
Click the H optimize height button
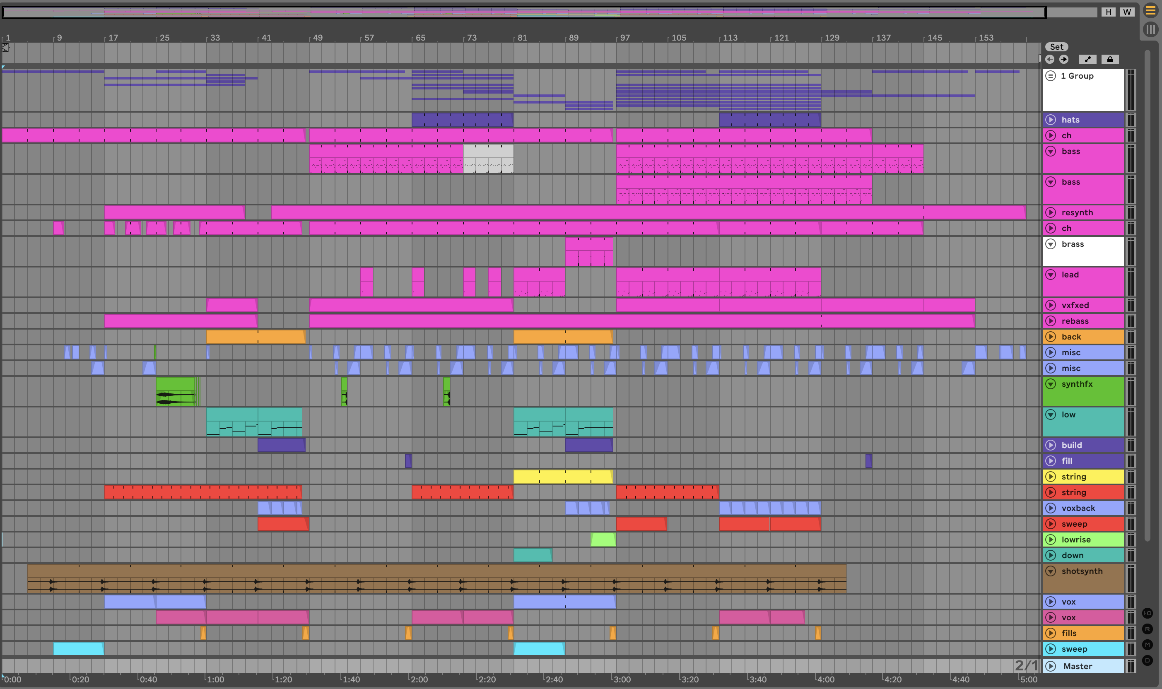tap(1109, 12)
